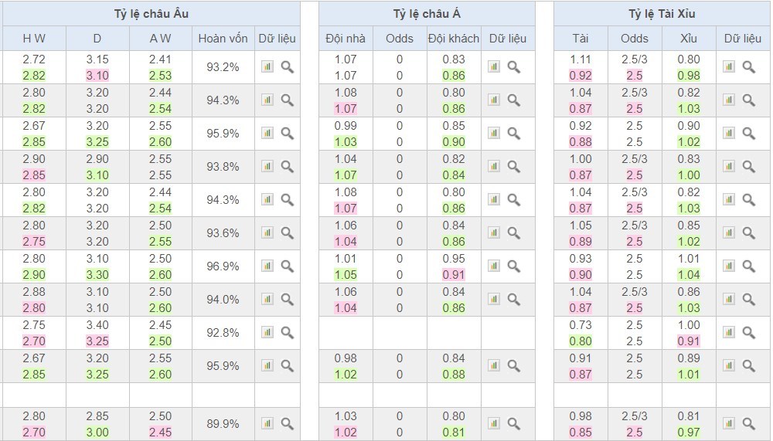
Task: Click Tài Xỉu magnifier for Tài 0.98 row
Action: [x=749, y=423]
